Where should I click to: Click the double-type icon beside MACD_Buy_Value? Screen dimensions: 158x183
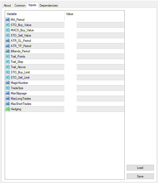coord(8,30)
